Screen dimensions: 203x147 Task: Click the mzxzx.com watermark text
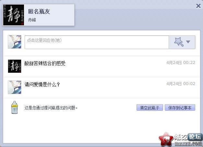tap(188, 143)
